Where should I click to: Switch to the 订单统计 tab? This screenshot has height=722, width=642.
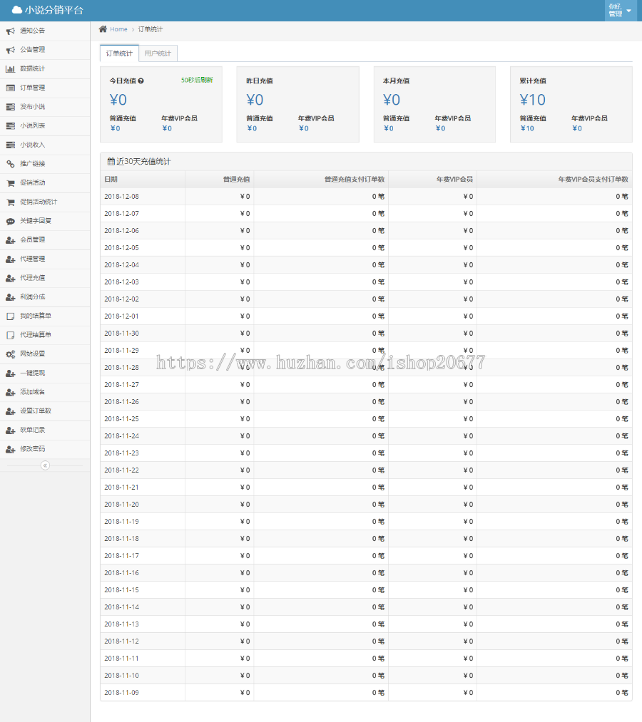point(119,53)
